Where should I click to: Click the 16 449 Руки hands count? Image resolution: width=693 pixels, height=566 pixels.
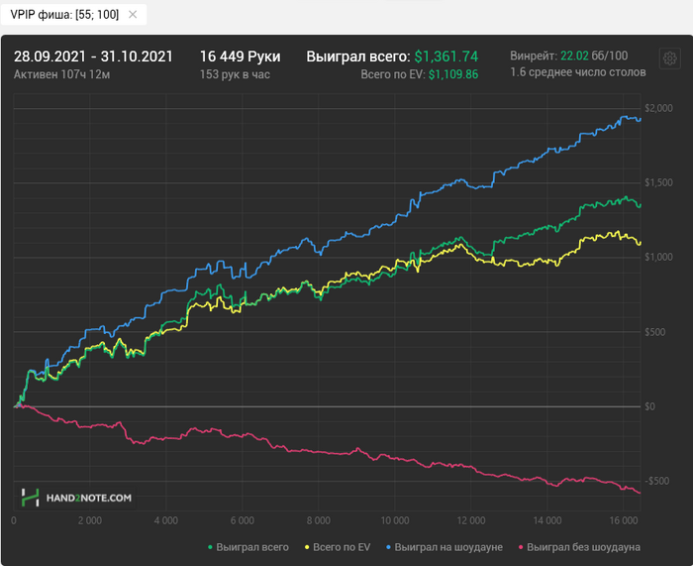(x=240, y=57)
